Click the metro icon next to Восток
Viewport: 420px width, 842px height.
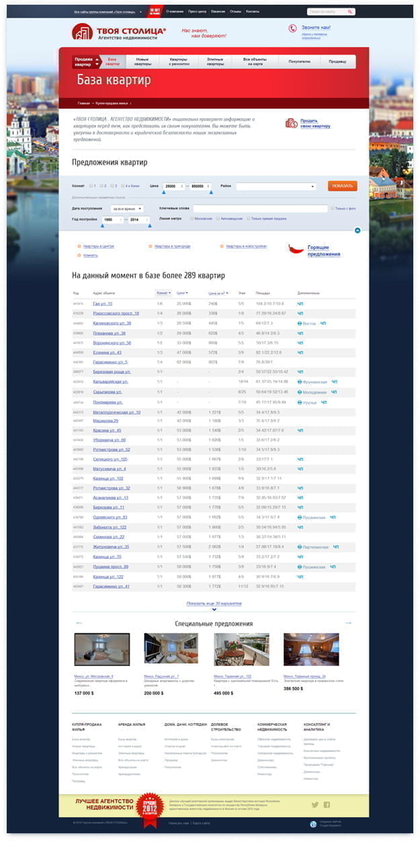click(x=300, y=324)
